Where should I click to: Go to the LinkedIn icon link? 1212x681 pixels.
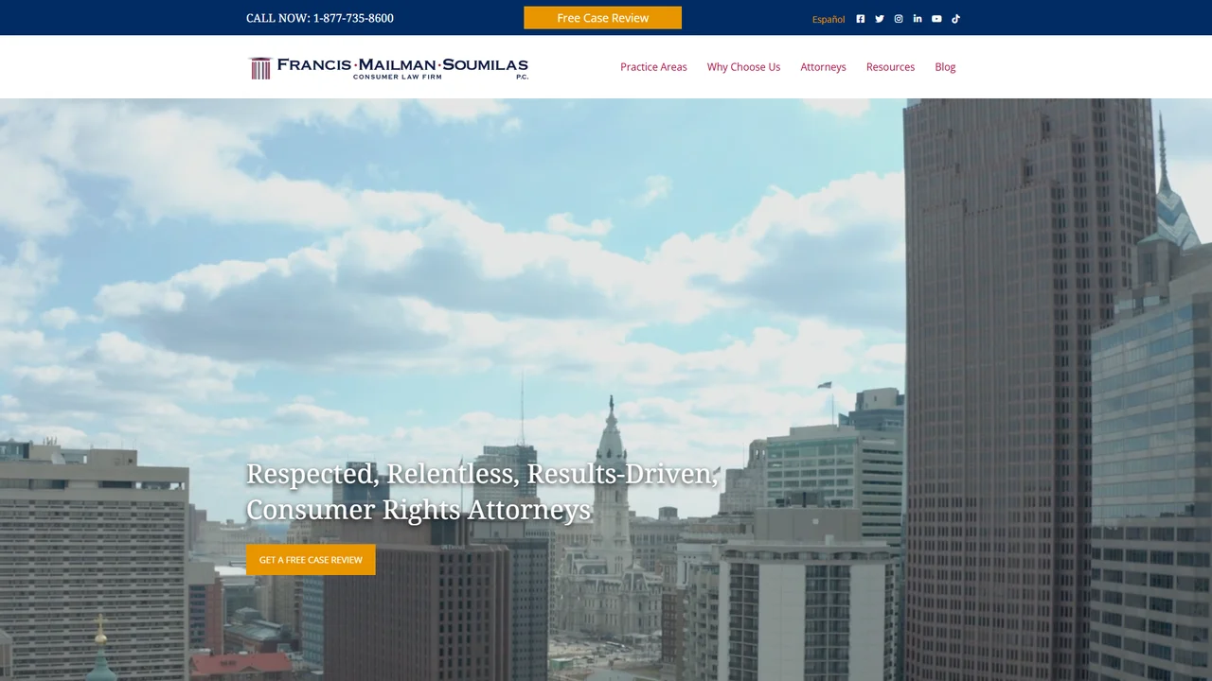[x=918, y=19]
